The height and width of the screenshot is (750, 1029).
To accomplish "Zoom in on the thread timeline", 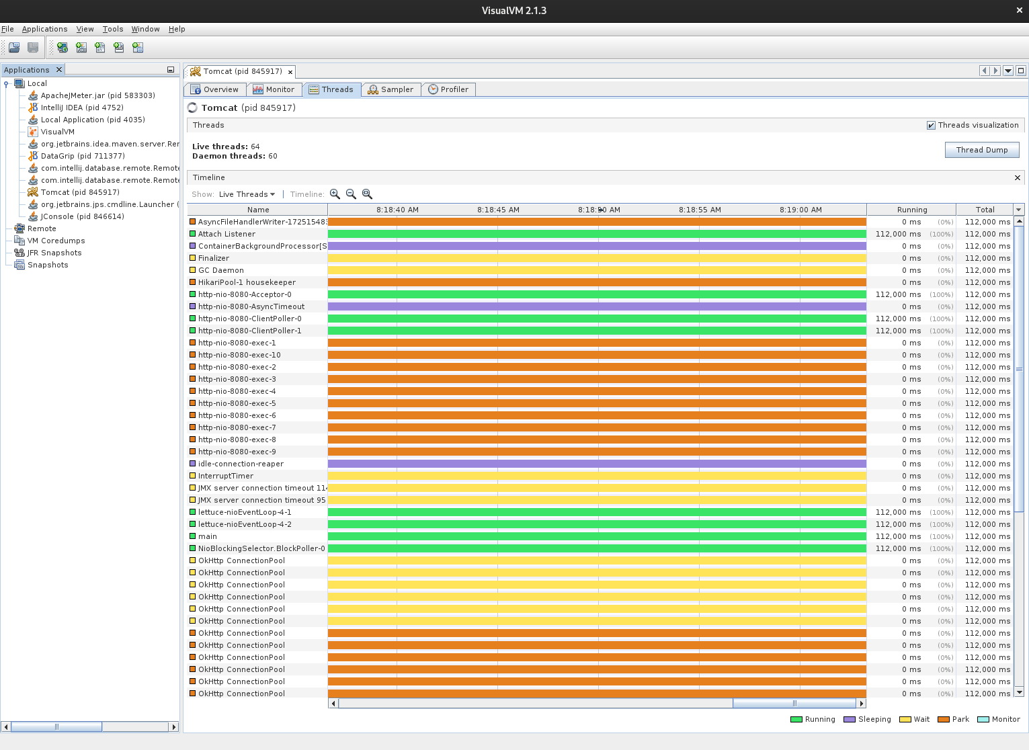I will coord(335,194).
